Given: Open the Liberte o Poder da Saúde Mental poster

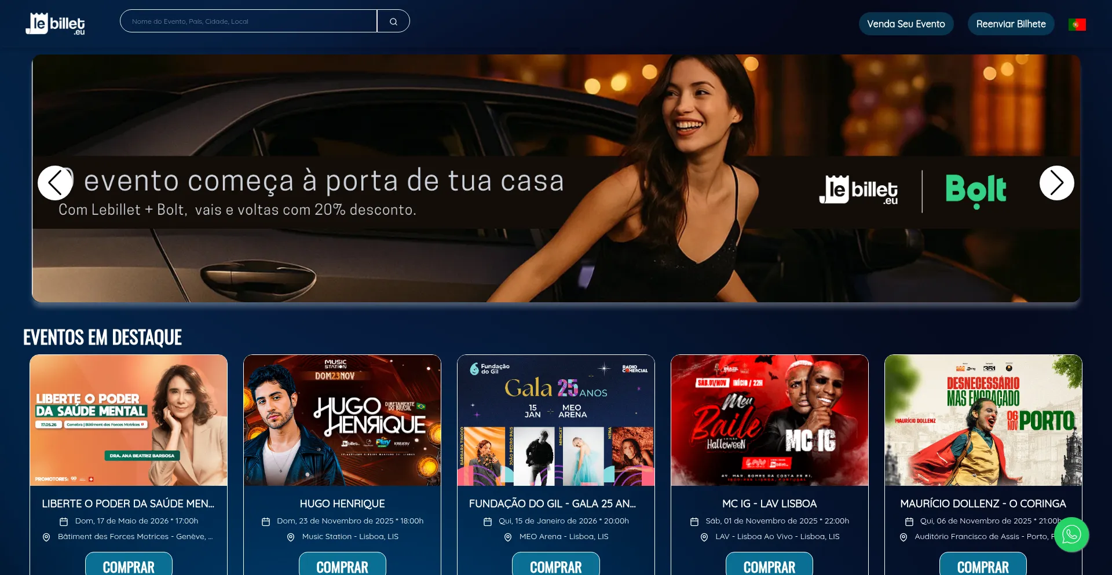Looking at the screenshot, I should (129, 420).
